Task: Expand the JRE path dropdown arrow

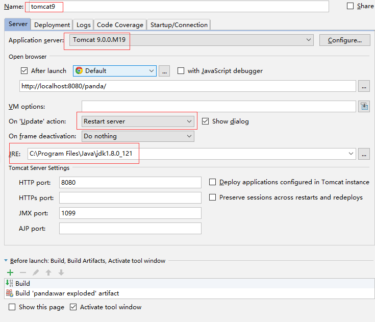Action: [351, 154]
